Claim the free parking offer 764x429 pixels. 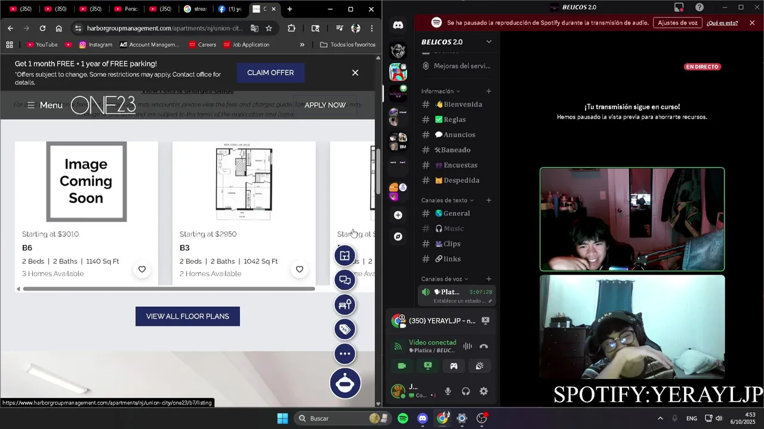click(x=270, y=73)
